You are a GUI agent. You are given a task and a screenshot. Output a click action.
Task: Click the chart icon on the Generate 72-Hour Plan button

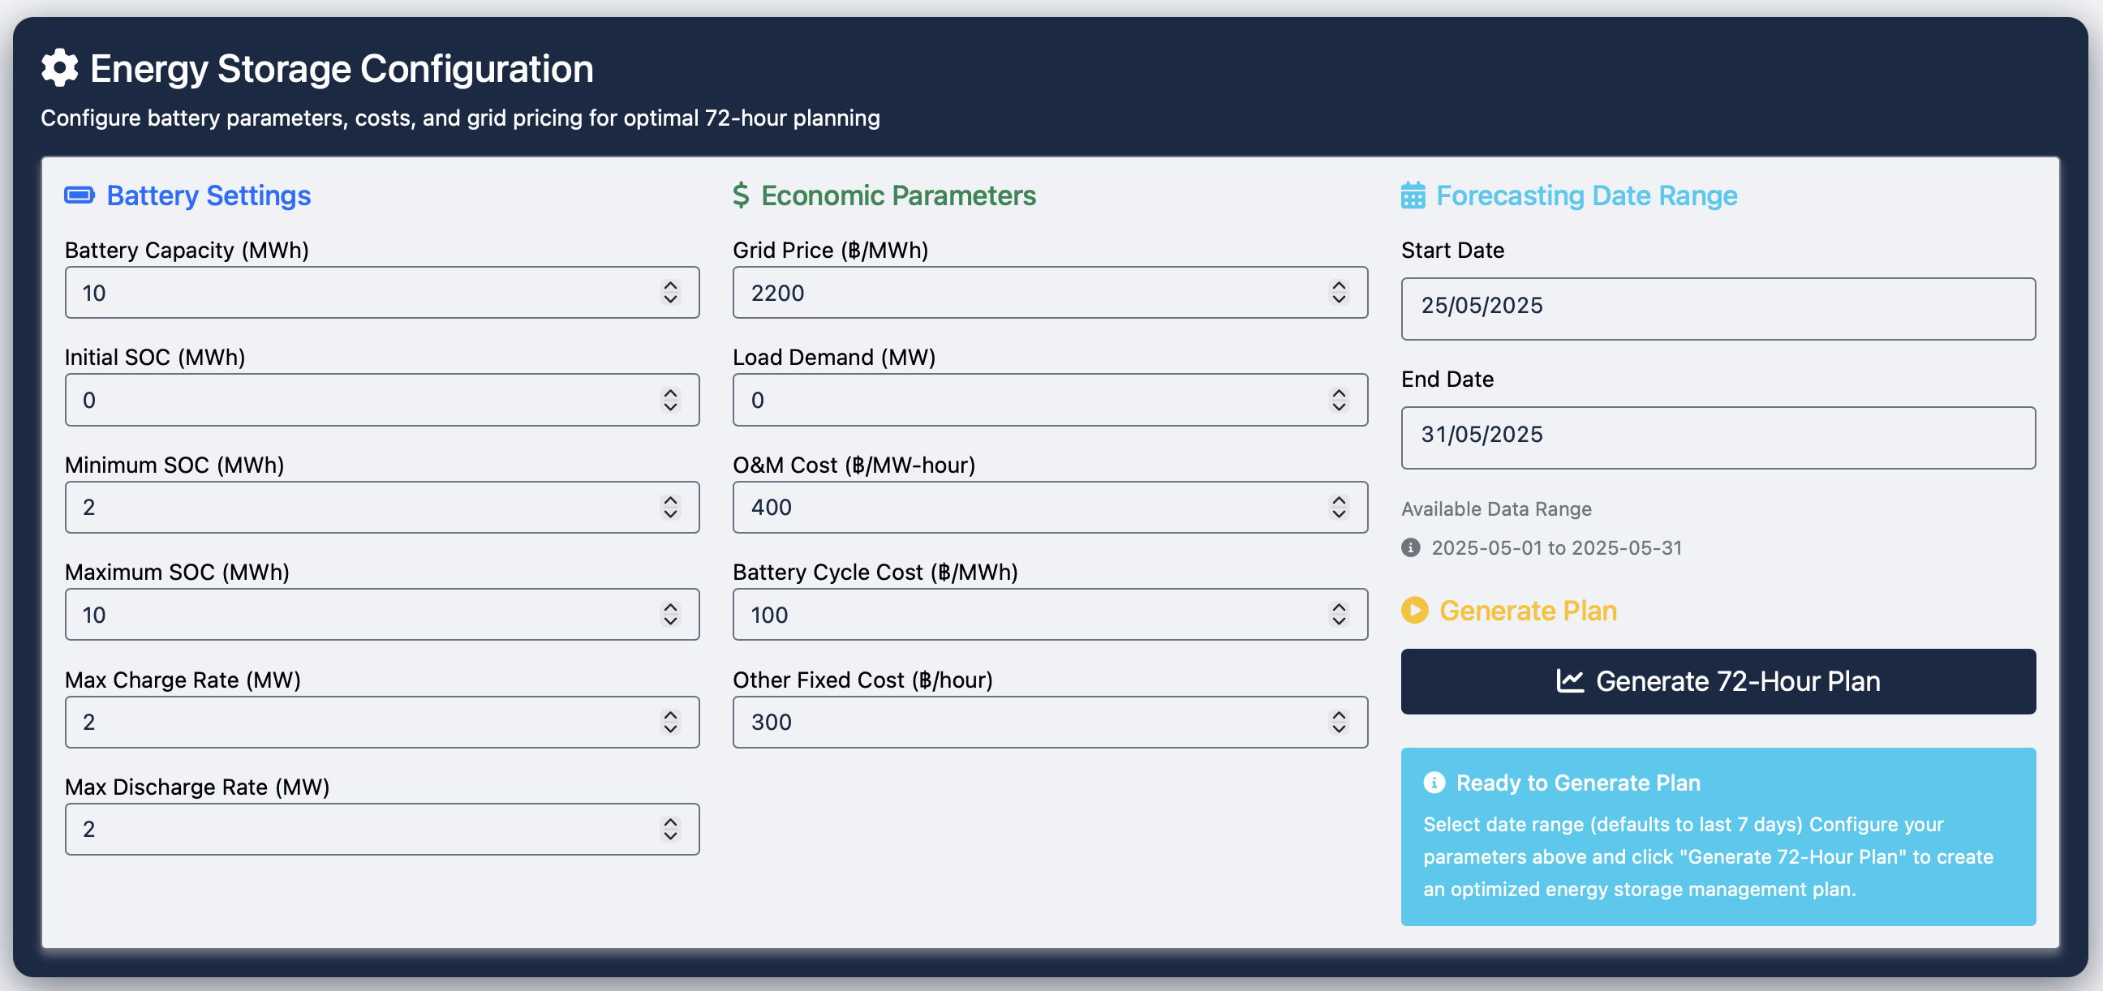[1570, 680]
